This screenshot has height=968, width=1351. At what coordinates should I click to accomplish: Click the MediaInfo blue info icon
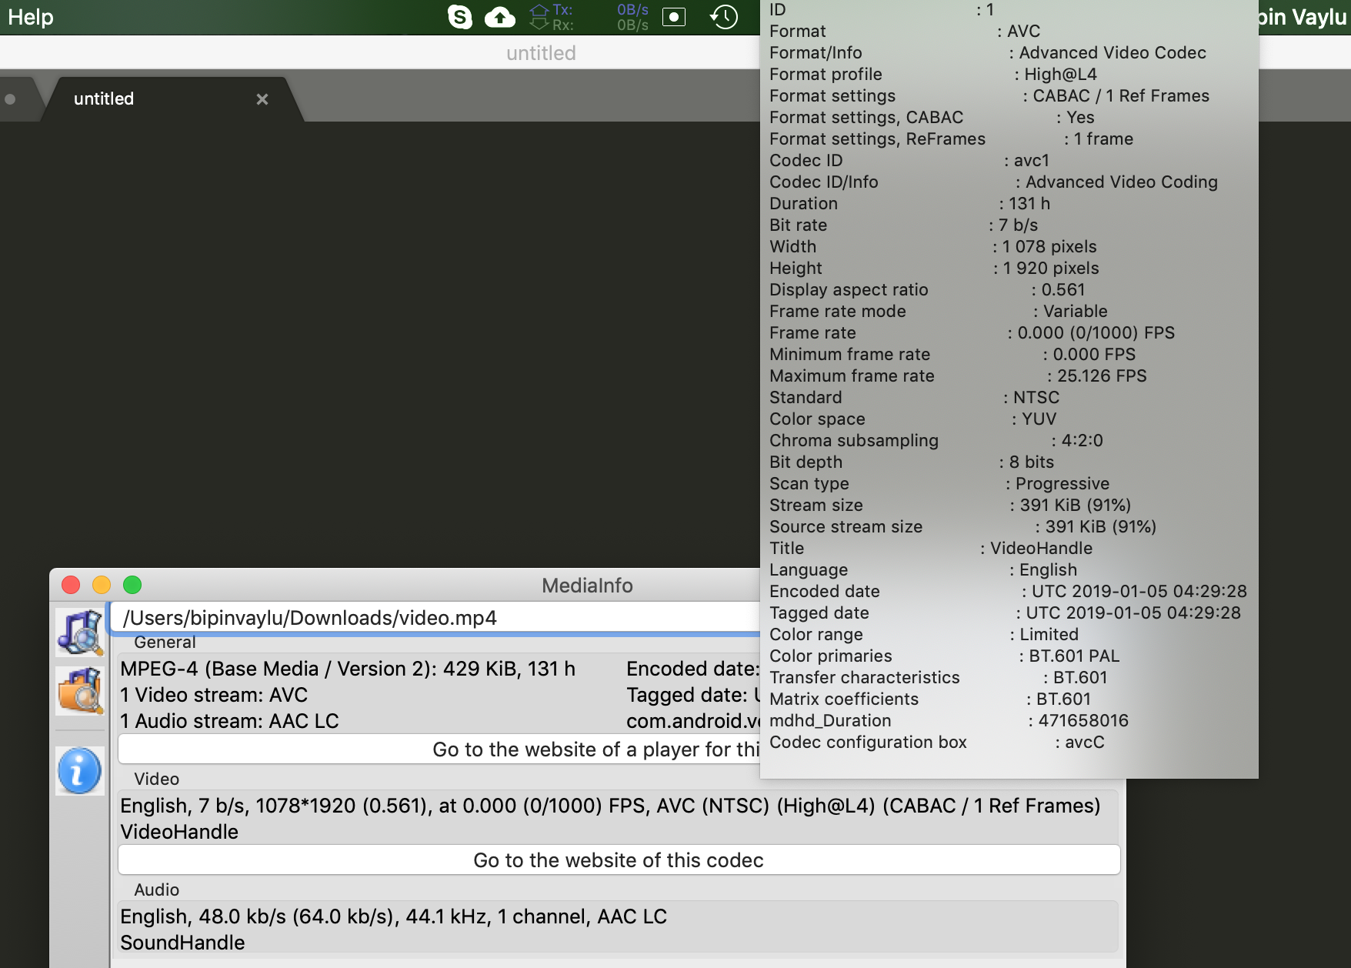click(79, 771)
